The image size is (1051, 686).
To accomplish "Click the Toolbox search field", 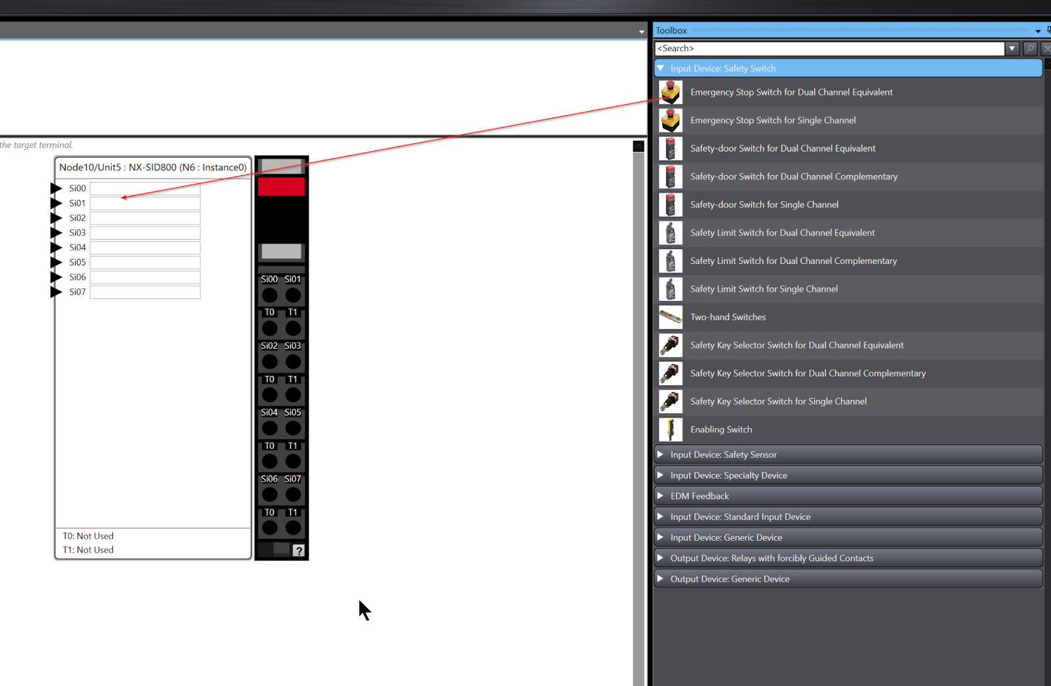I will (830, 49).
